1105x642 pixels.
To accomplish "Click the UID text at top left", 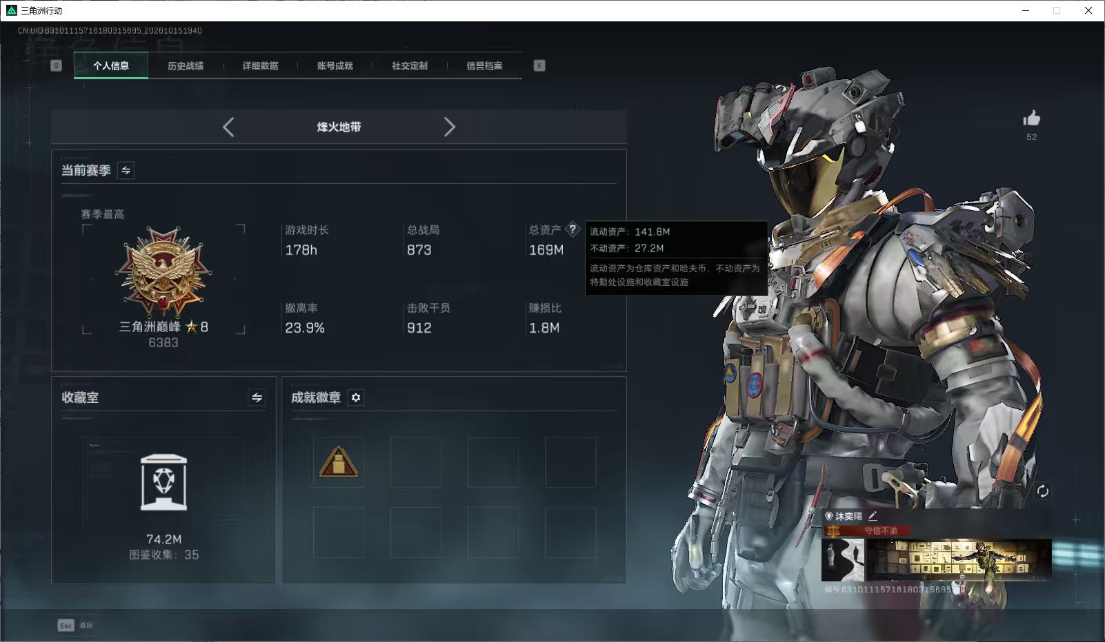I will (110, 30).
